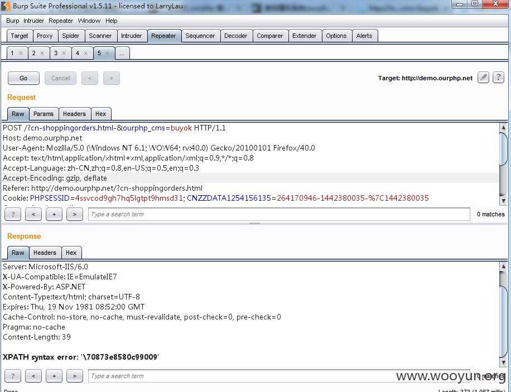The height and width of the screenshot is (392, 511).
Task: Select Repeater request tab 2
Action: tap(33, 53)
